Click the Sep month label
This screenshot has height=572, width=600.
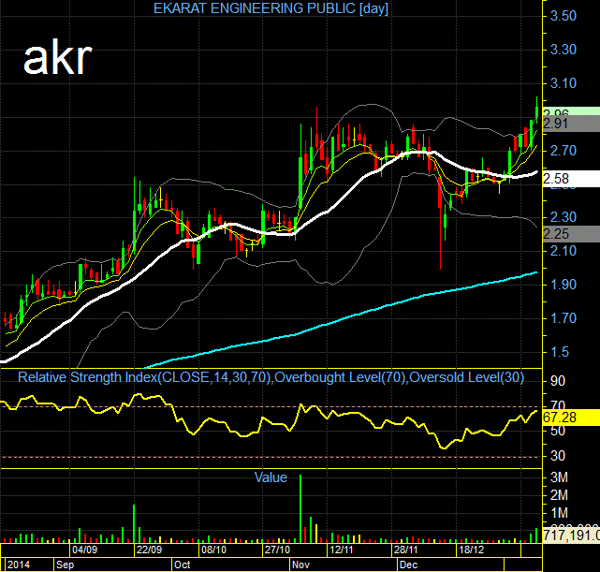coord(65,565)
